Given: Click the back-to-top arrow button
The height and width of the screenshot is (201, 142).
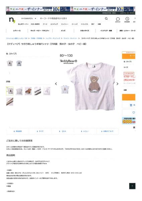Looking at the screenshot, I should [x=132, y=186].
